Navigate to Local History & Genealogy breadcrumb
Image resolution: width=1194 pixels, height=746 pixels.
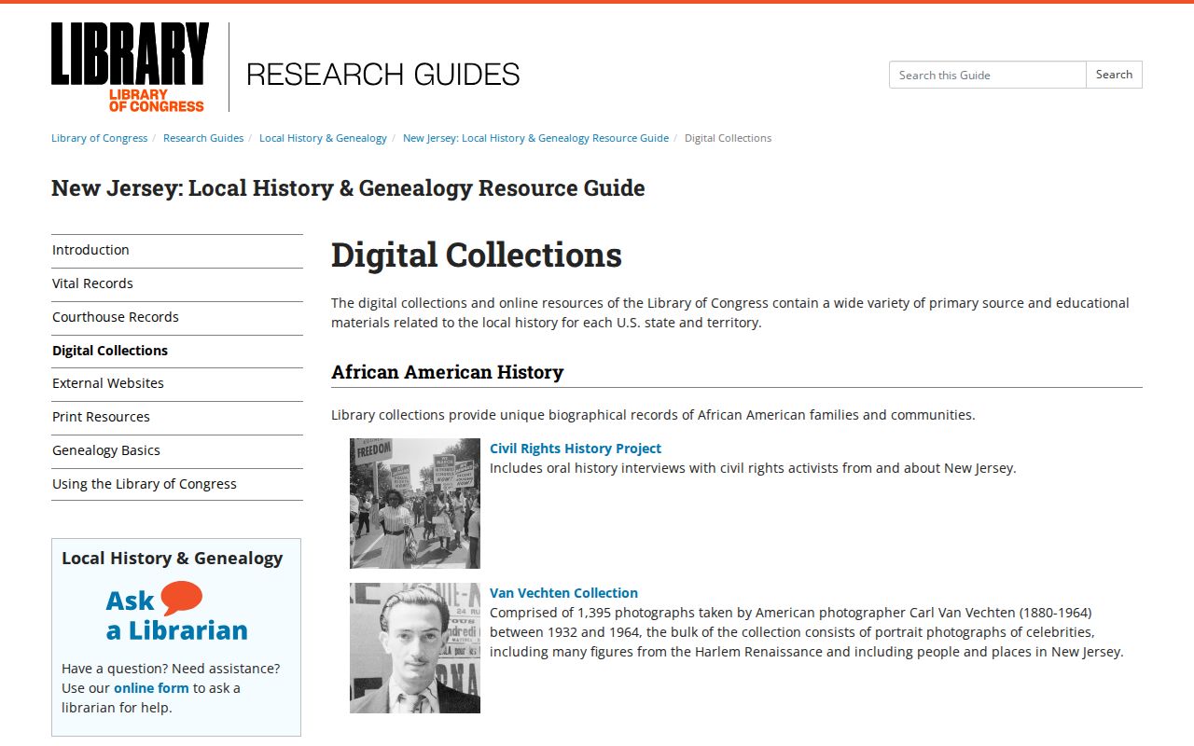point(323,138)
